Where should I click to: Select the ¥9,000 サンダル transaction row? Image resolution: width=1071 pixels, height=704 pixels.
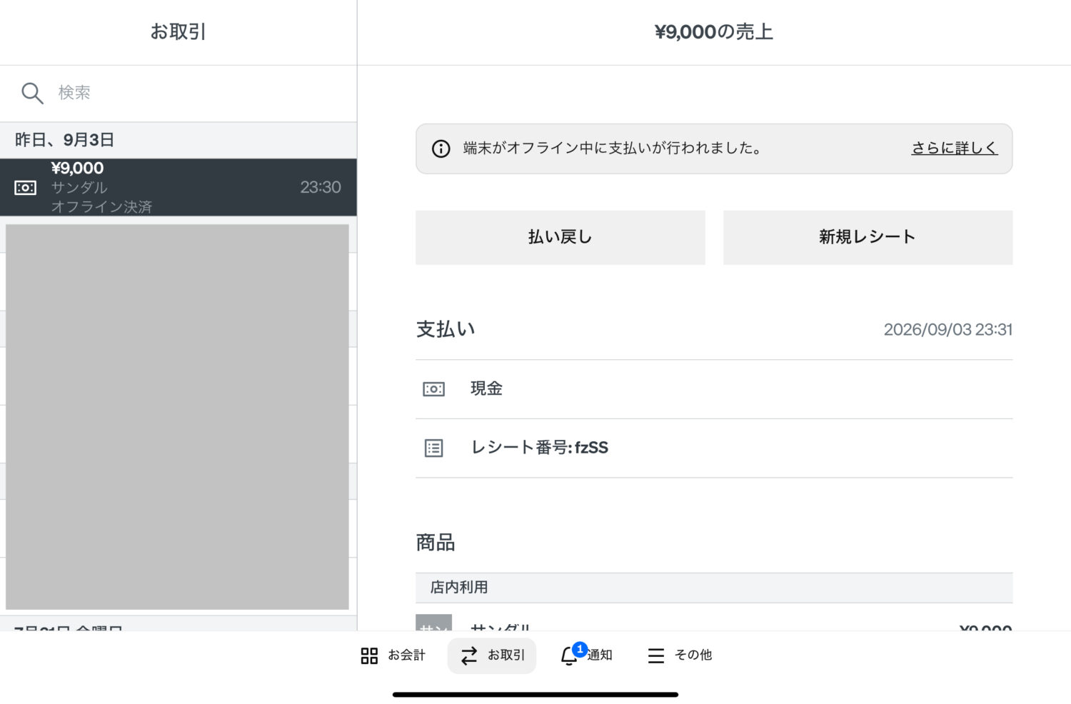coord(178,187)
